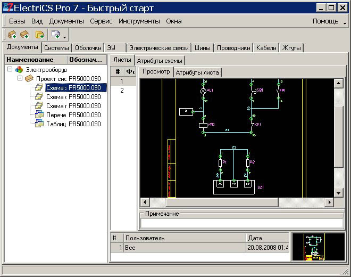Click the Таблиц document icon
This screenshot has width=351, height=277.
tap(39, 124)
